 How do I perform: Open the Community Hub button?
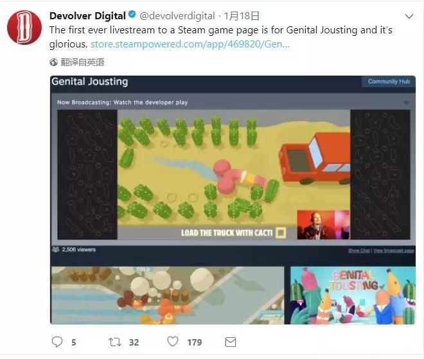click(x=389, y=81)
